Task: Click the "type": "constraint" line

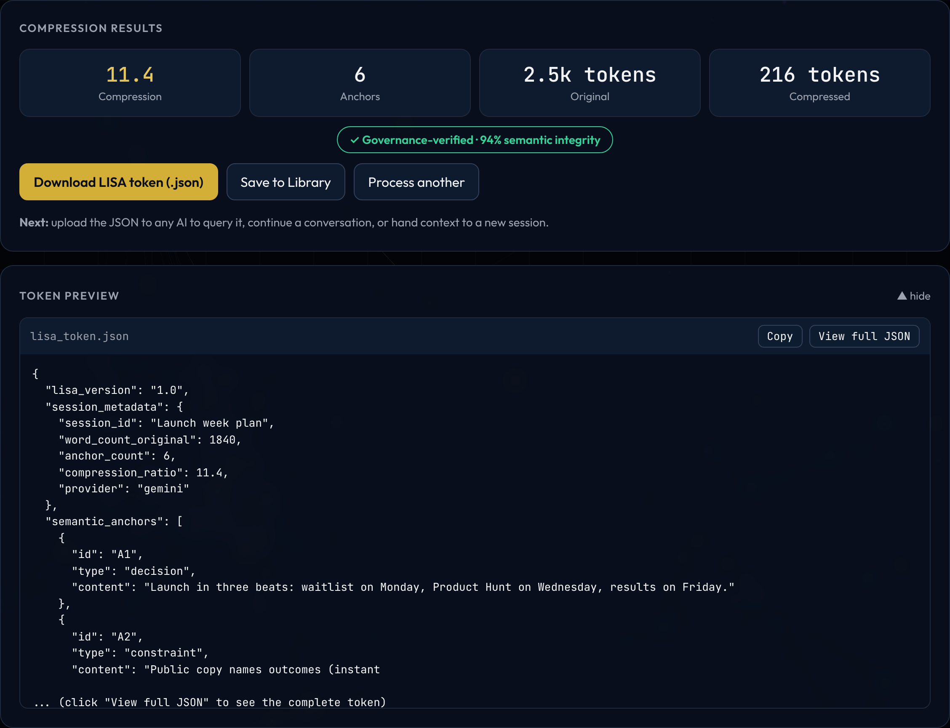Action: click(141, 654)
